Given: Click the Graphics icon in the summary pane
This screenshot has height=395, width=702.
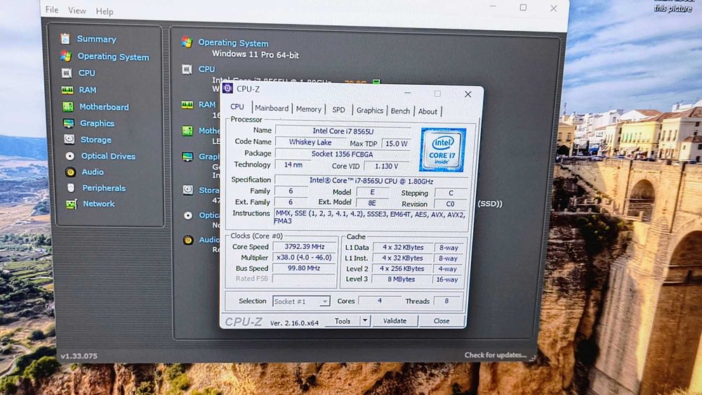Looking at the screenshot, I should [x=187, y=156].
